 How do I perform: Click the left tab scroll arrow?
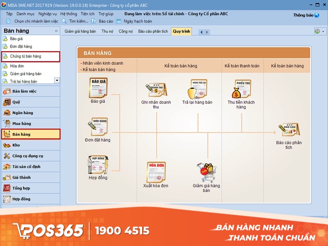click(x=201, y=31)
